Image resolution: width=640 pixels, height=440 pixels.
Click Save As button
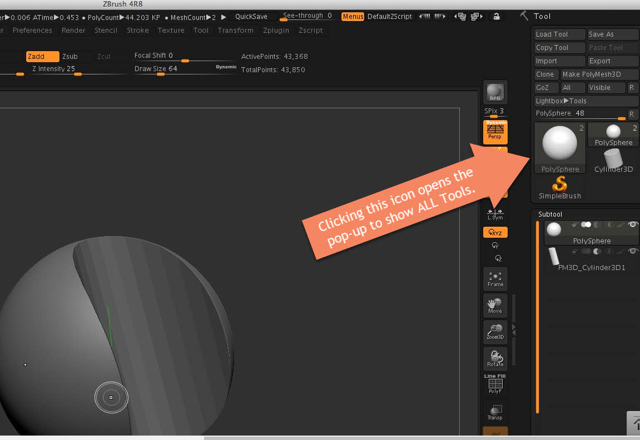point(613,34)
